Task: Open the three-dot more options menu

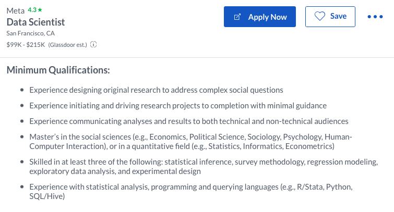Action: pyautogui.click(x=375, y=17)
